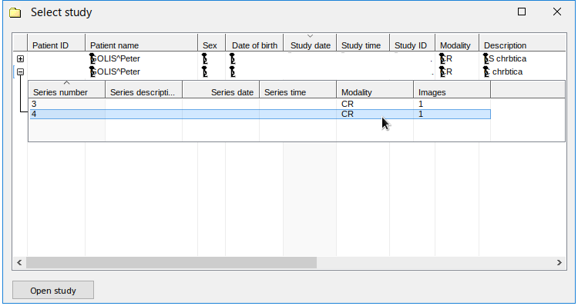
Task: Click Series description column header
Action: [x=144, y=89]
